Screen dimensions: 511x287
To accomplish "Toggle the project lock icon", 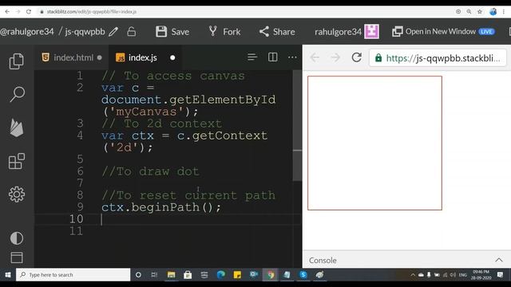I will click(131, 32).
